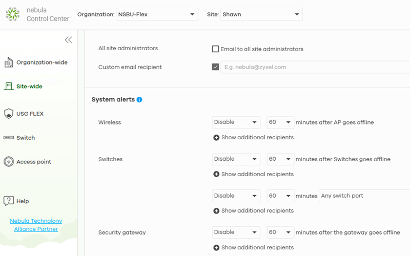This screenshot has height=256, width=410.
Task: Click the custom email recipient input field
Action: 315,67
